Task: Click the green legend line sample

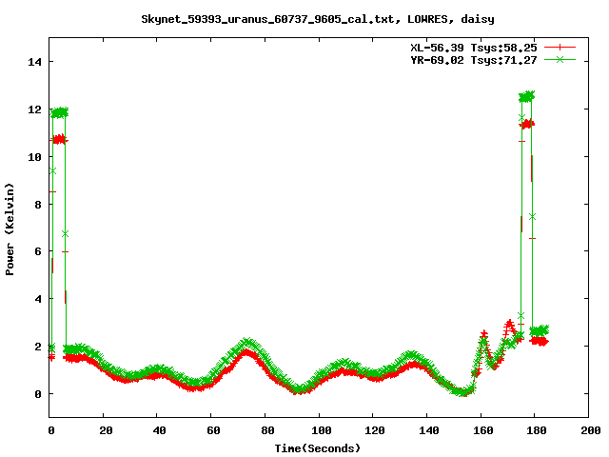Action: tap(560, 59)
